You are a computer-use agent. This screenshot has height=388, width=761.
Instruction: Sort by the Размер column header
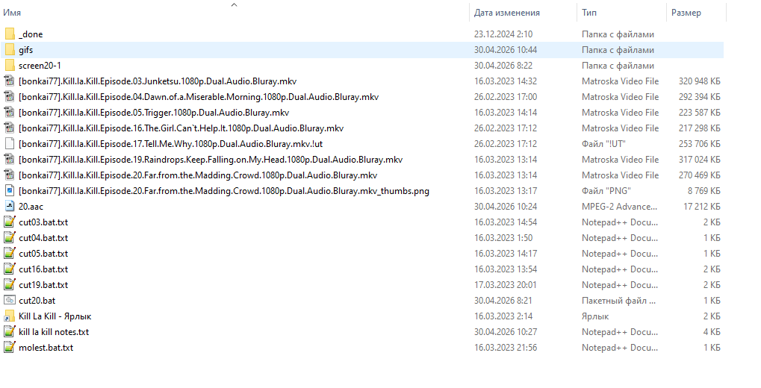(686, 13)
